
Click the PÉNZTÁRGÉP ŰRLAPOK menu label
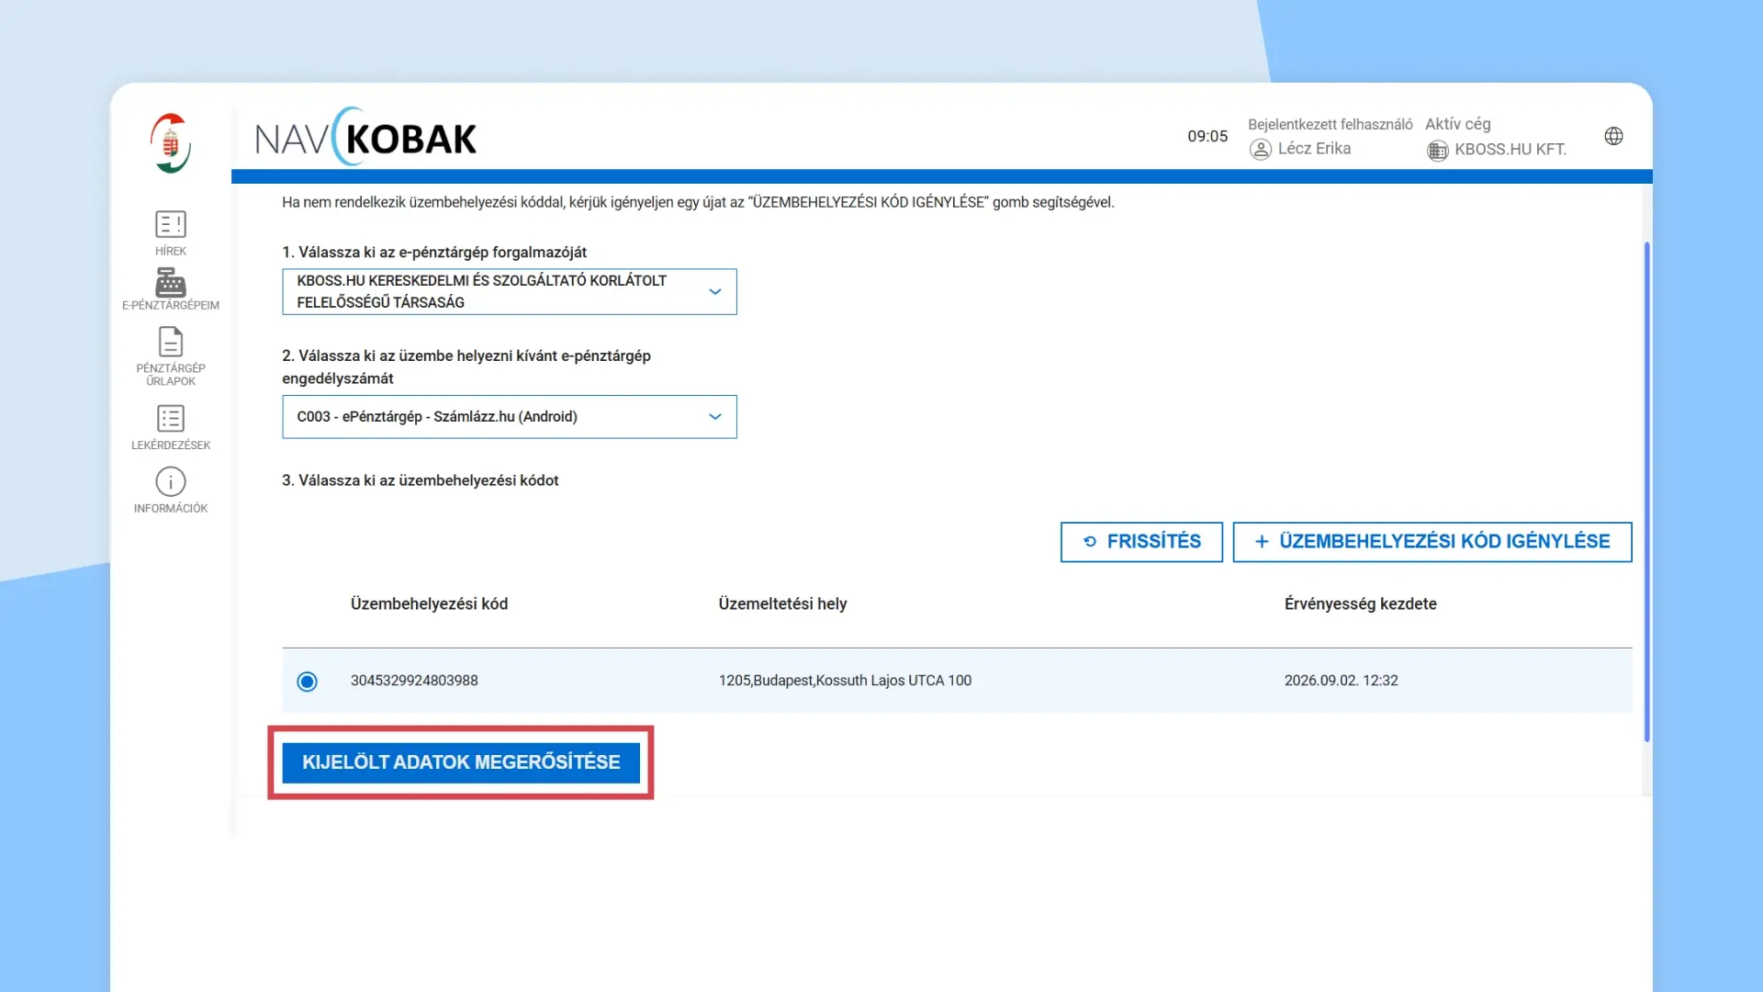(x=171, y=375)
